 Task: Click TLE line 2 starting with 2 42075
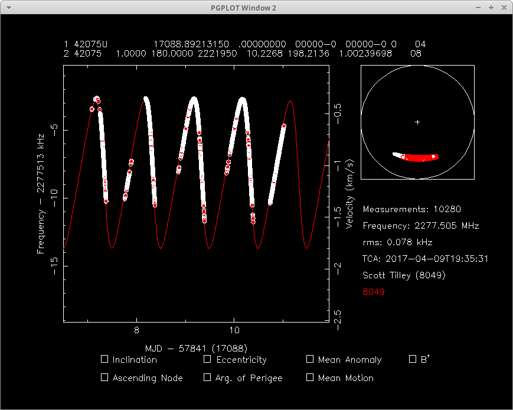pos(243,53)
